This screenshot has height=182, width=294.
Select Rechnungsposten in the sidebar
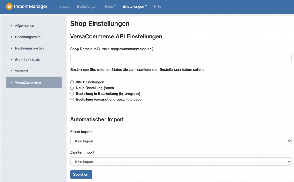29,48
